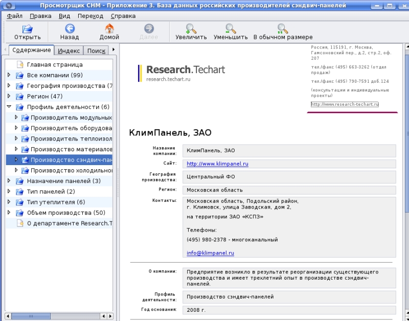
Task: Click folder icon of Тип панелей (2)
Action: 19,192
